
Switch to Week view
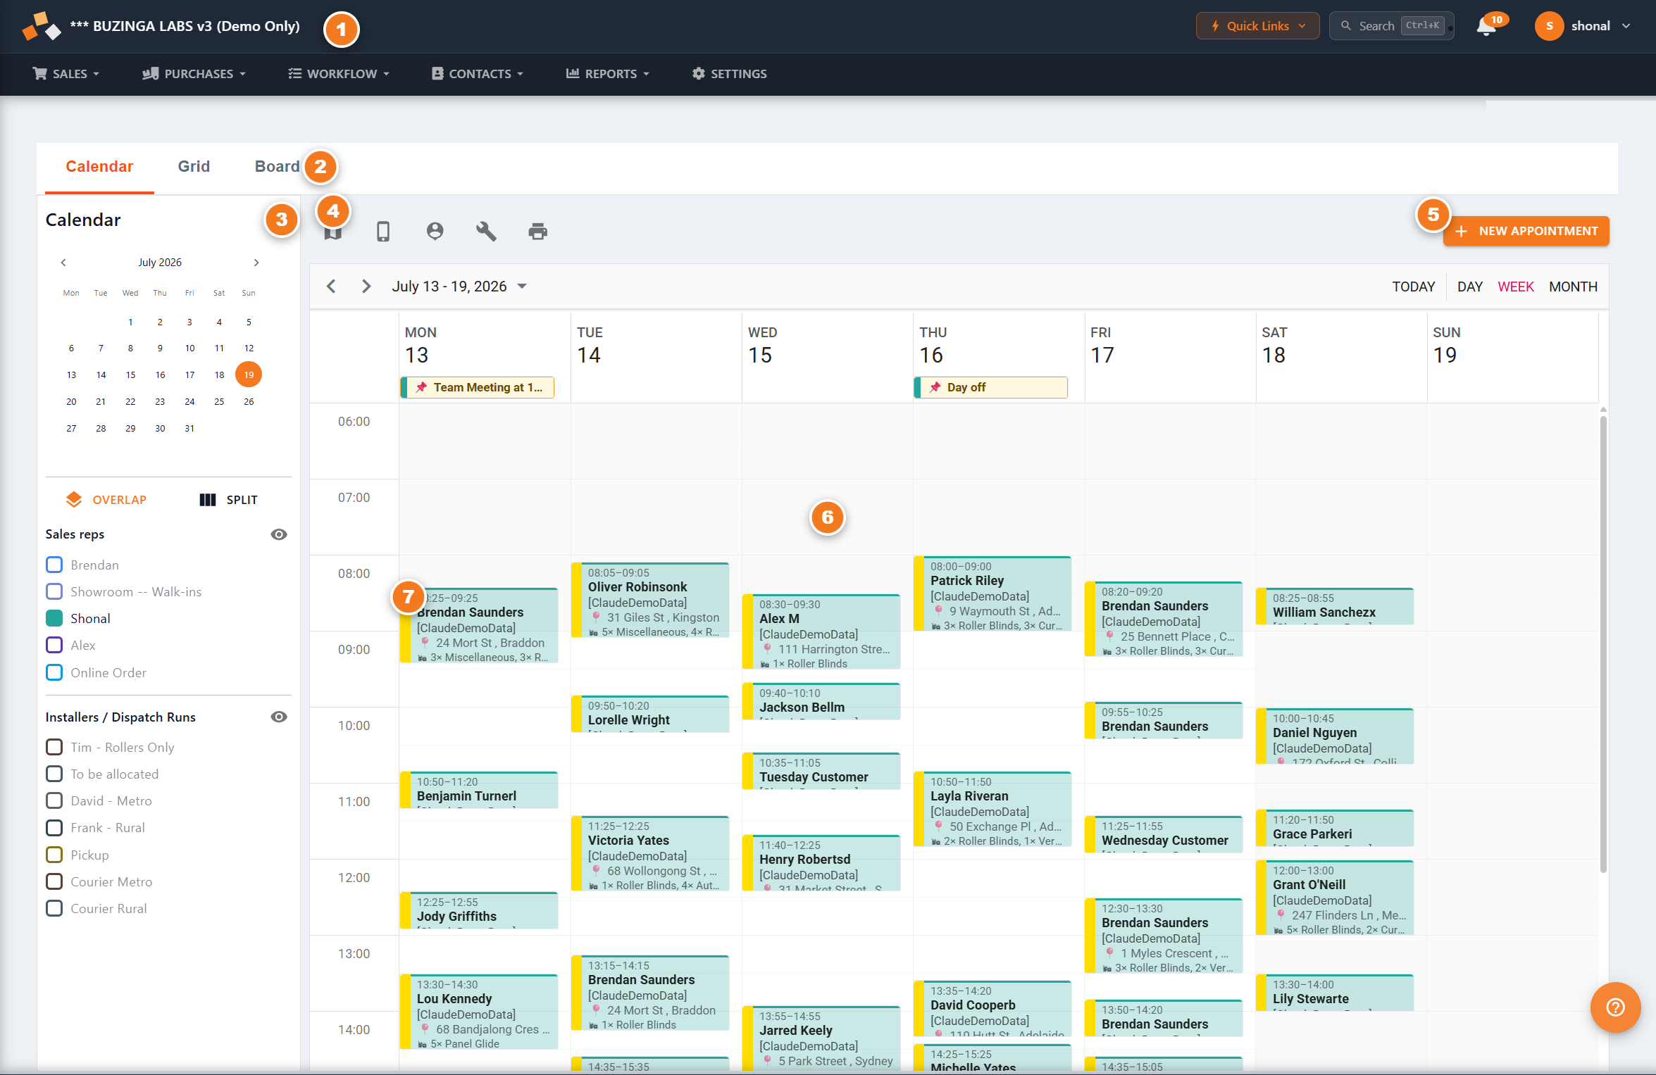(1516, 287)
